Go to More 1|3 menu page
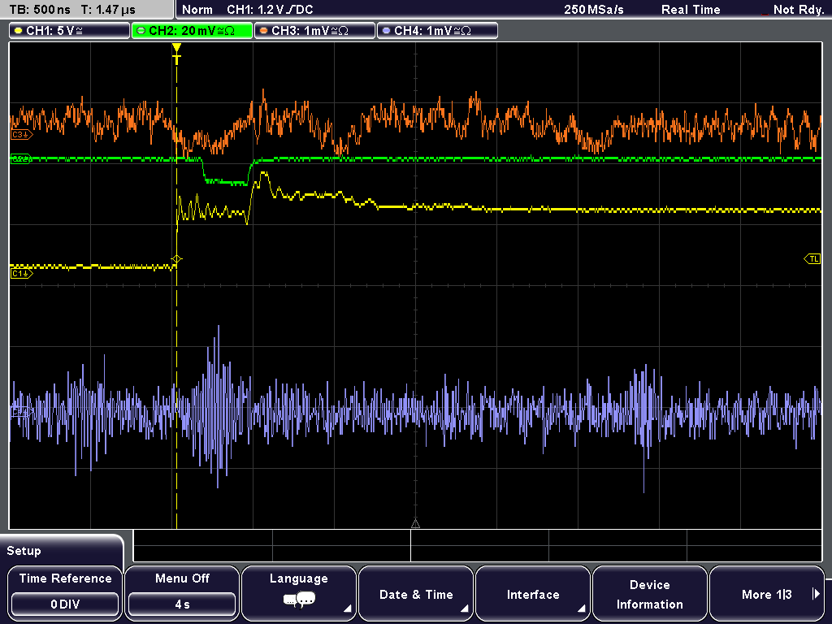Image resolution: width=832 pixels, height=624 pixels. [767, 592]
